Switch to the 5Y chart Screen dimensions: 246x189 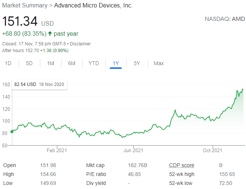pyautogui.click(x=137, y=63)
